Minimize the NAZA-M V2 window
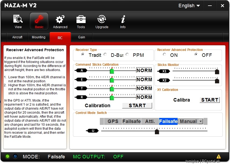 click(210, 6)
